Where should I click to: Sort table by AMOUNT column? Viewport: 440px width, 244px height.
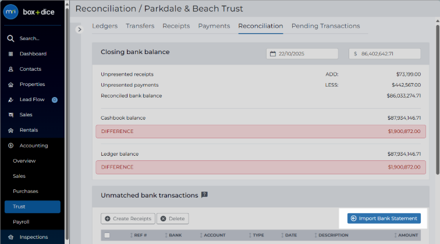point(406,235)
